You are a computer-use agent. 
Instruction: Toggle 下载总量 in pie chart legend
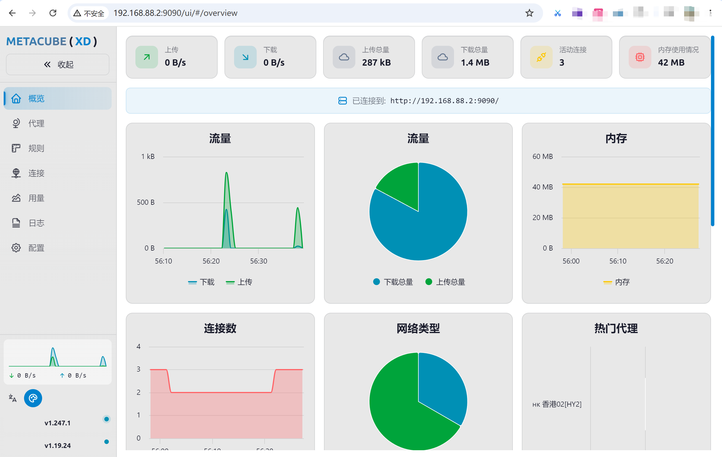tap(393, 282)
